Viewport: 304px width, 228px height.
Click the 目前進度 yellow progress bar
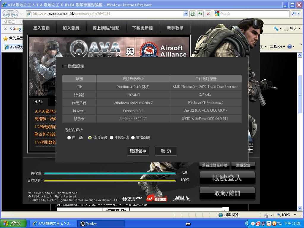tap(110, 180)
